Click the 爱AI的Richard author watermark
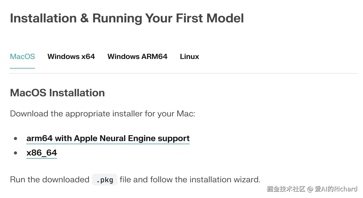Image resolution: width=363 pixels, height=198 pixels. pos(336,189)
